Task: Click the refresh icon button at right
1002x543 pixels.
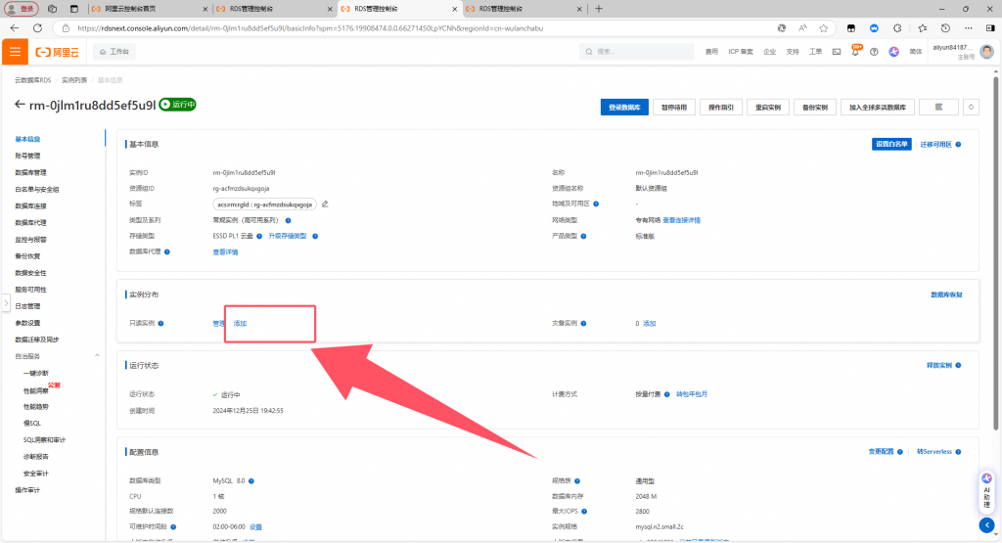Action: (972, 107)
